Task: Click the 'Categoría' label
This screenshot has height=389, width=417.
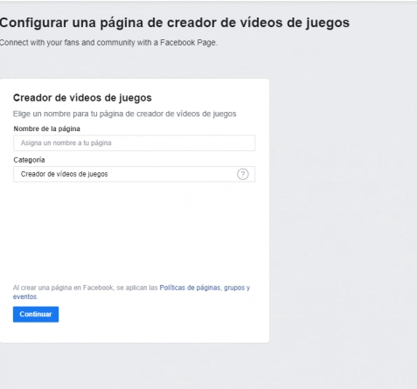Action: (29, 160)
